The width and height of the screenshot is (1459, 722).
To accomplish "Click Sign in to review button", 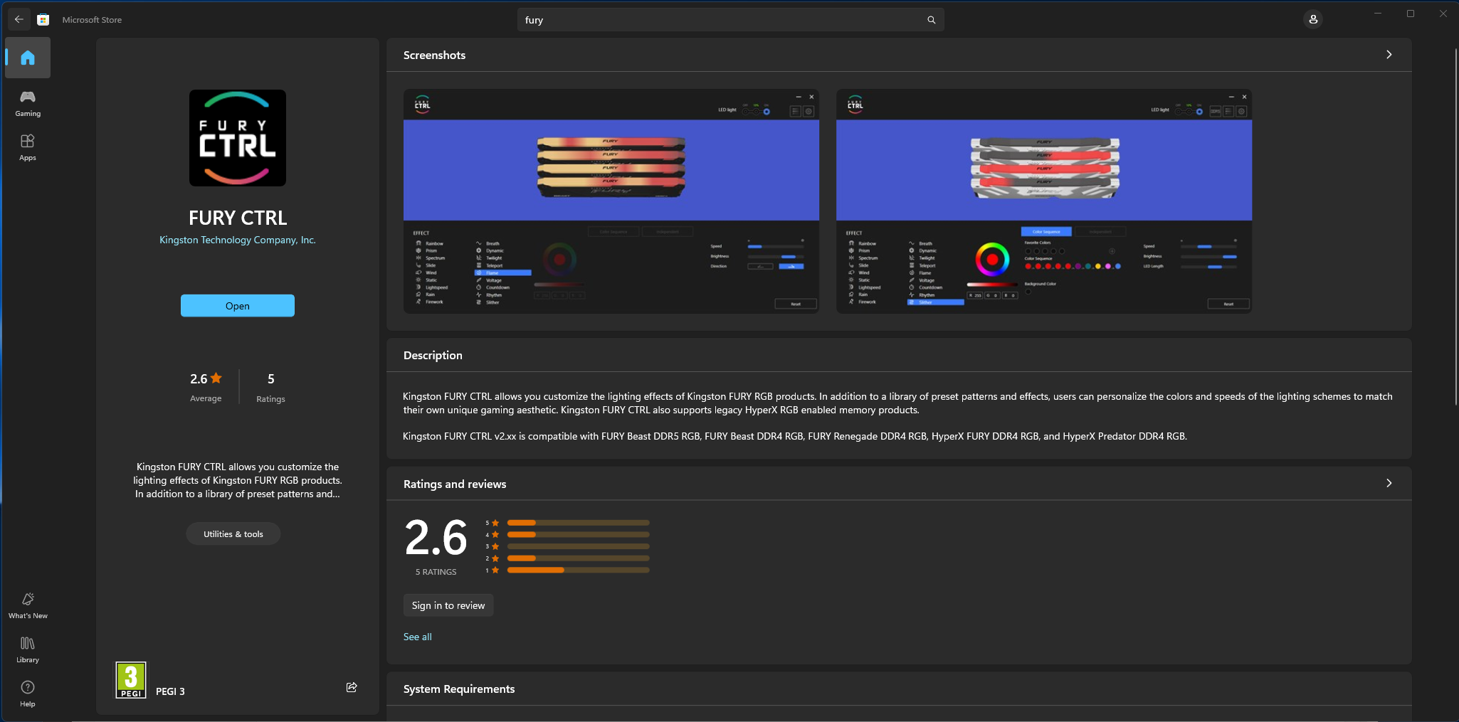I will 448,605.
